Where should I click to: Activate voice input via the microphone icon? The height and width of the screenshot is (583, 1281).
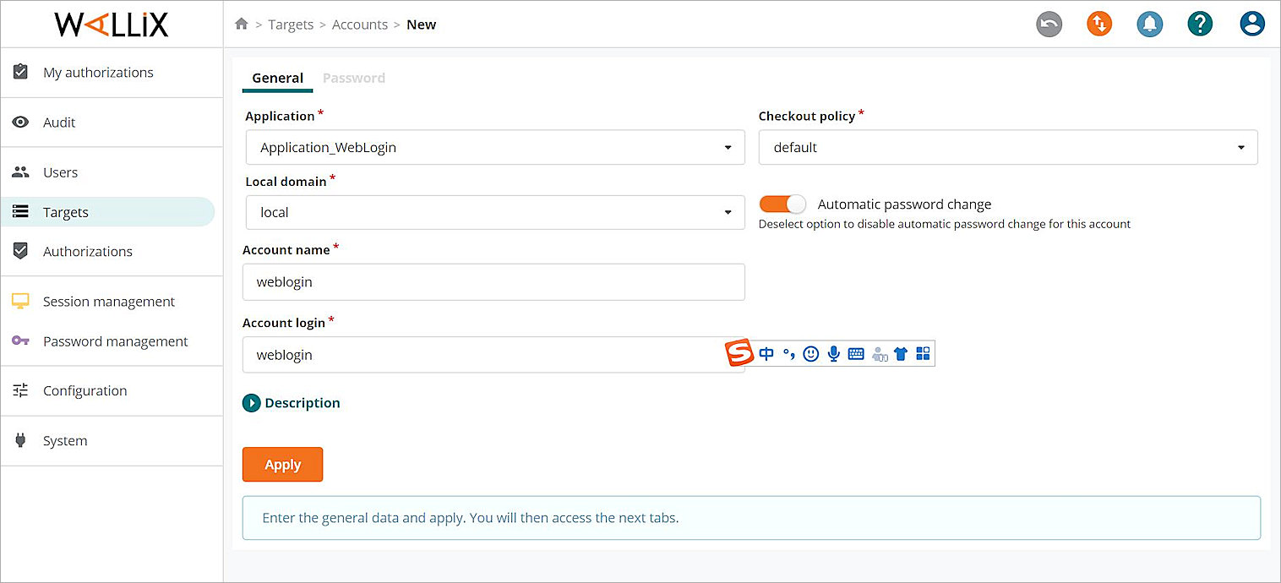833,354
